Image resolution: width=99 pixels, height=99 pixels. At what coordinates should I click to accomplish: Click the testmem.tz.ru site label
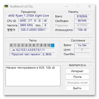(x=77, y=65)
